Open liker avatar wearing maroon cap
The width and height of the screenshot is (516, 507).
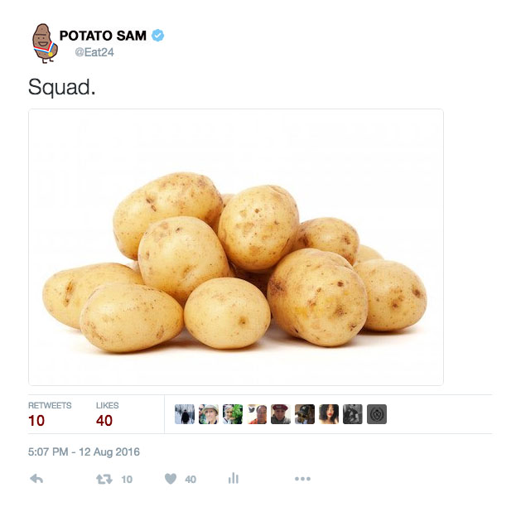(281, 414)
